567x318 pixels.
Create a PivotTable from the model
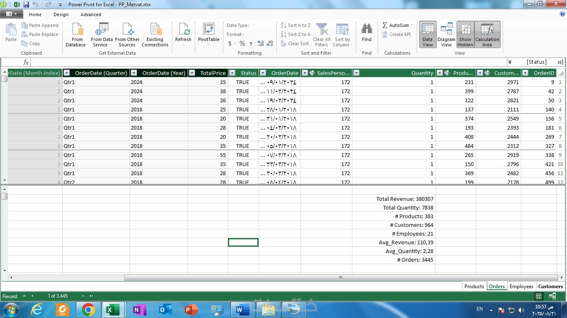(x=209, y=35)
